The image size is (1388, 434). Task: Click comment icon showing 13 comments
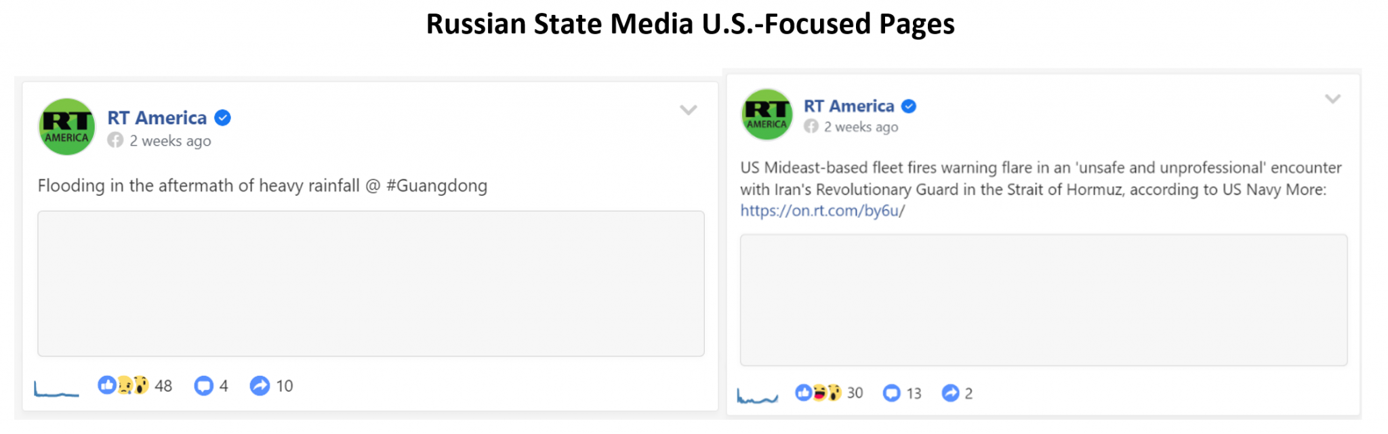(892, 393)
